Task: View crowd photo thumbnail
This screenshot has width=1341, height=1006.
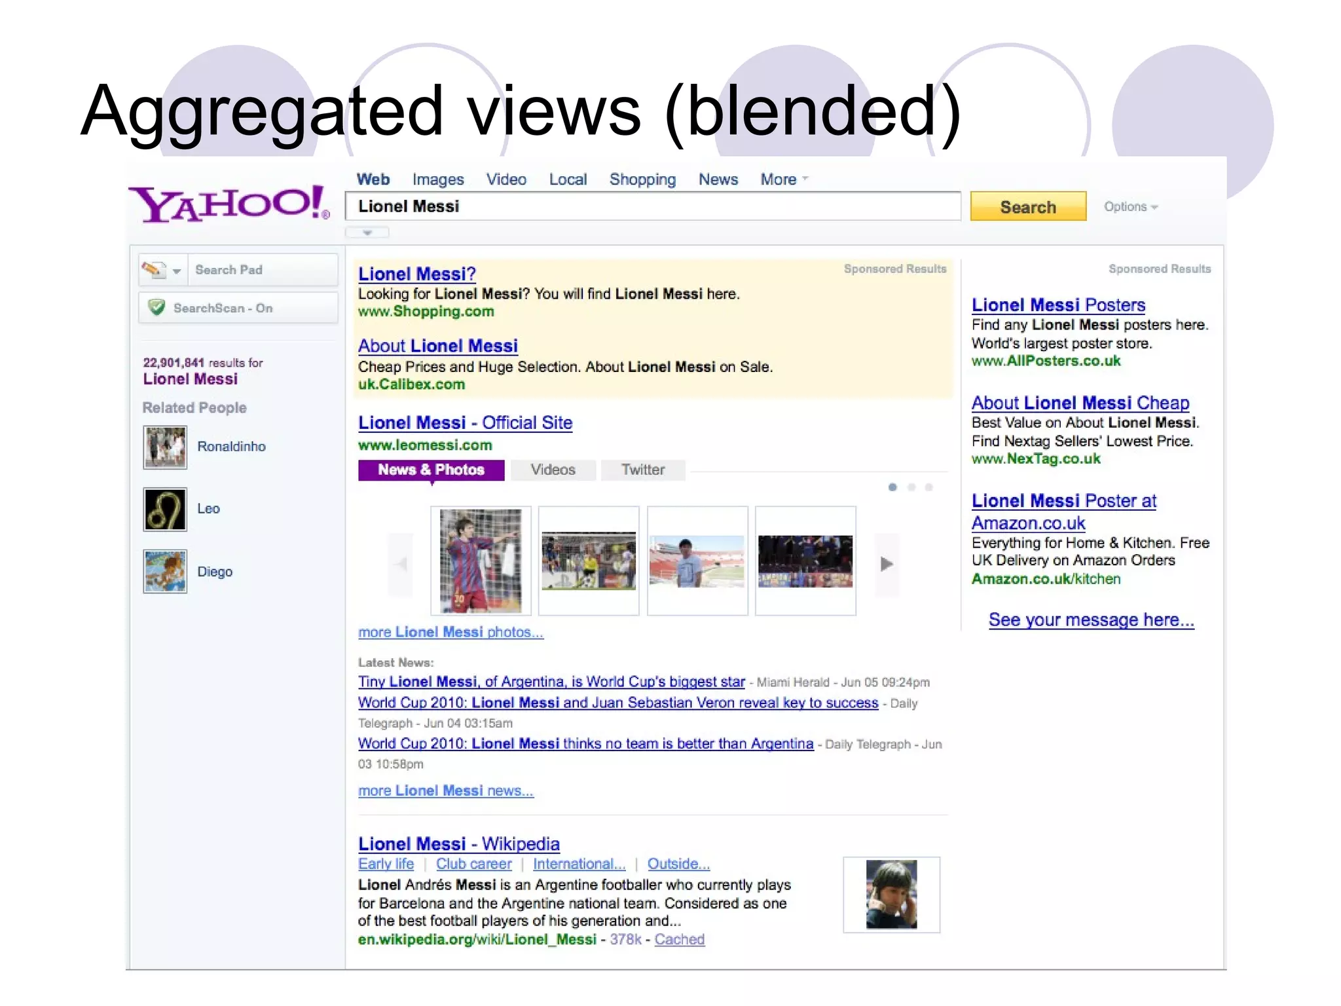Action: [x=805, y=561]
